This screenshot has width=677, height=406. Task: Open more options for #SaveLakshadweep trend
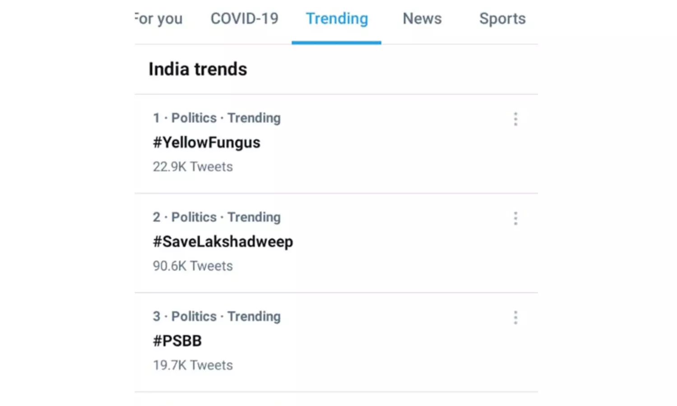515,219
